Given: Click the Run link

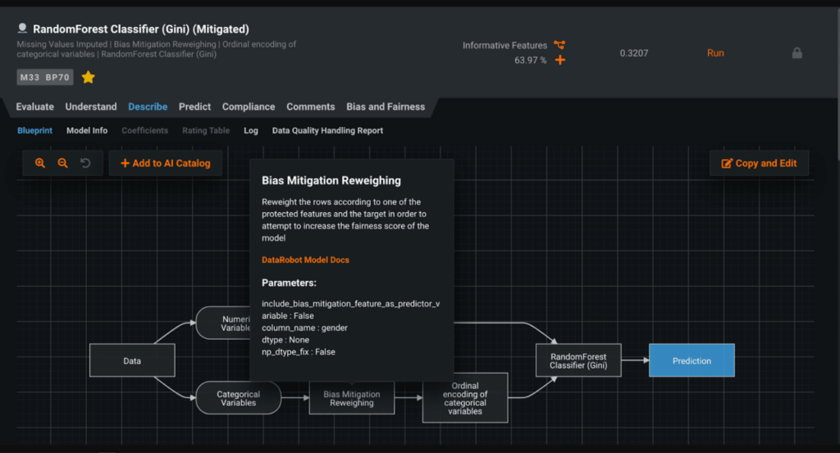Looking at the screenshot, I should (715, 53).
